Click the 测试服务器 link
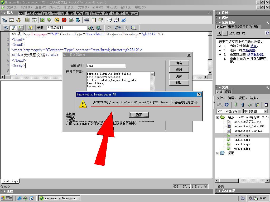 [x=255, y=54]
